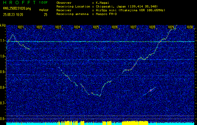The image size is (197, 125).
Task: Click the Receiver field label
Action: (64, 10)
